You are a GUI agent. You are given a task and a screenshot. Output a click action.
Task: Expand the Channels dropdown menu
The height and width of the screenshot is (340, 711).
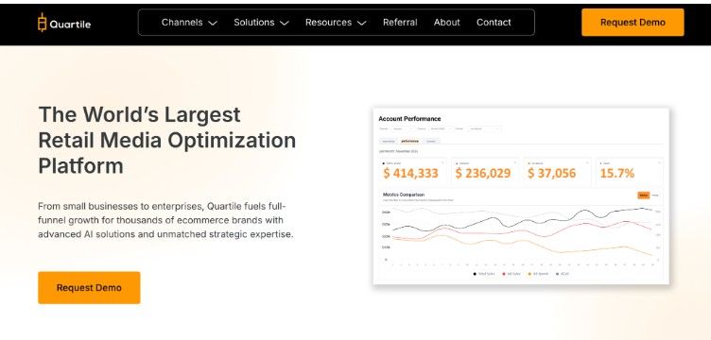coord(189,22)
